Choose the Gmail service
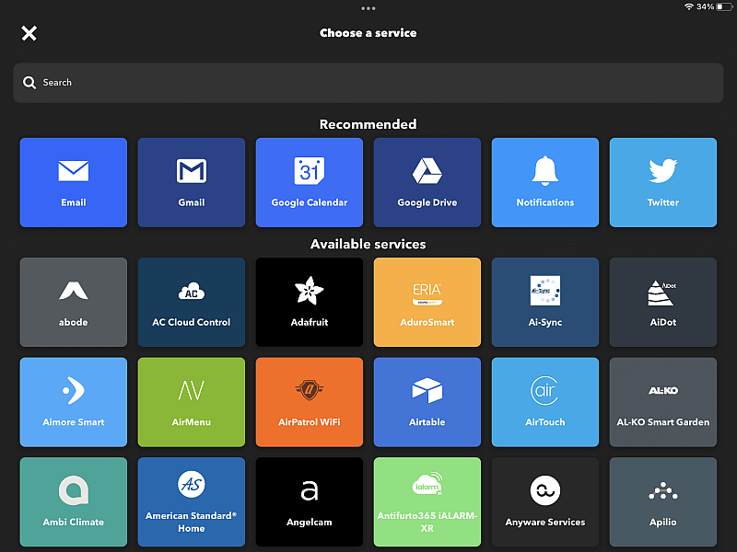Screen dimensions: 737x552 click(192, 182)
